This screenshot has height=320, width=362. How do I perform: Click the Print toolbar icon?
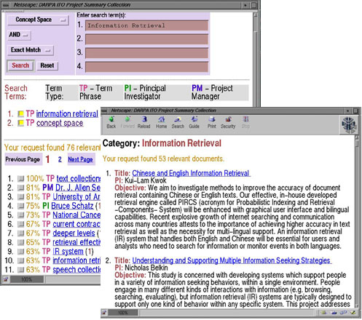point(212,122)
